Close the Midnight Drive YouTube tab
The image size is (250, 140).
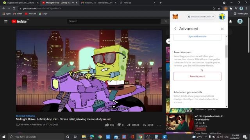click(x=77, y=3)
